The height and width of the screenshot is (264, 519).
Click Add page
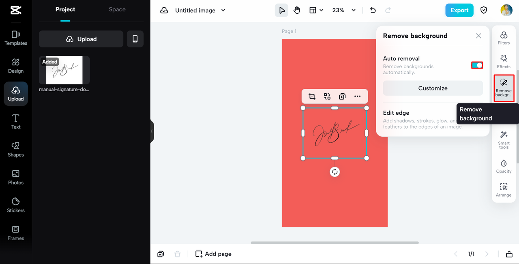[x=213, y=254]
